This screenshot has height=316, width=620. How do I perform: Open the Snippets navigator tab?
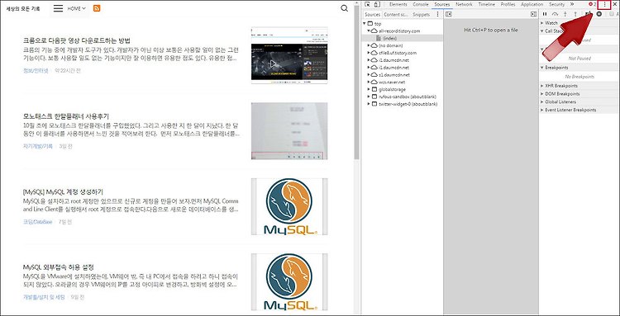coord(421,14)
